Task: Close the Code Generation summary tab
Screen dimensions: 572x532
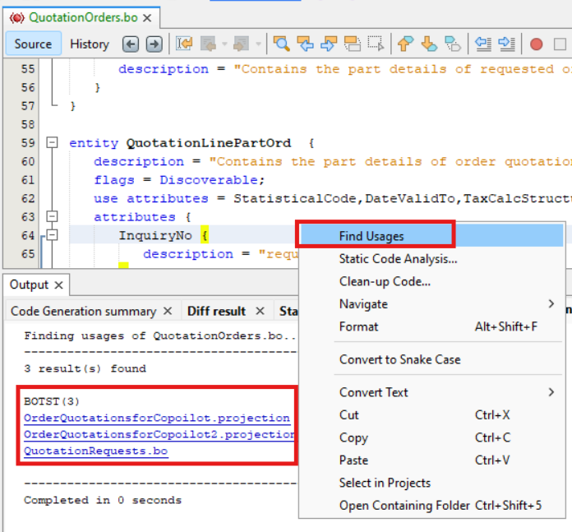Action: click(x=168, y=312)
